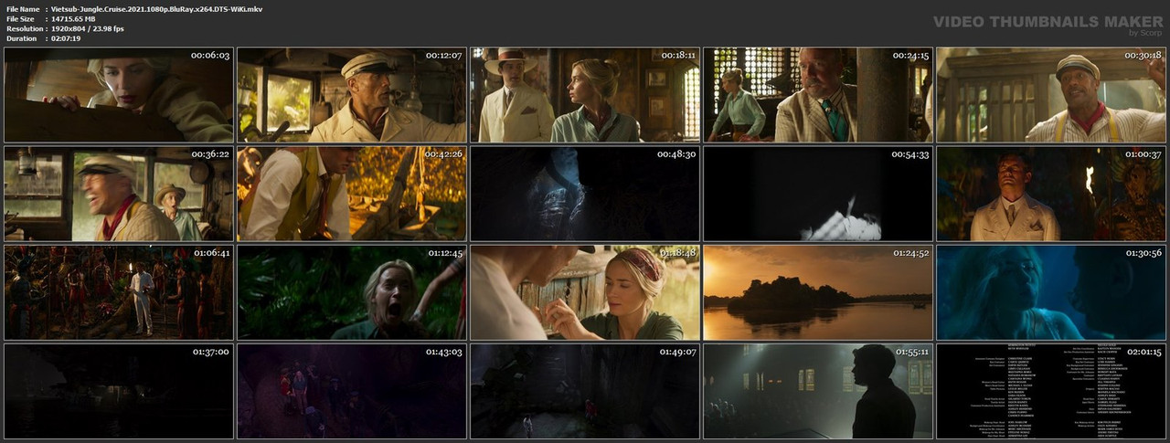Choose the credits frame at 02:01:15

(1051, 391)
